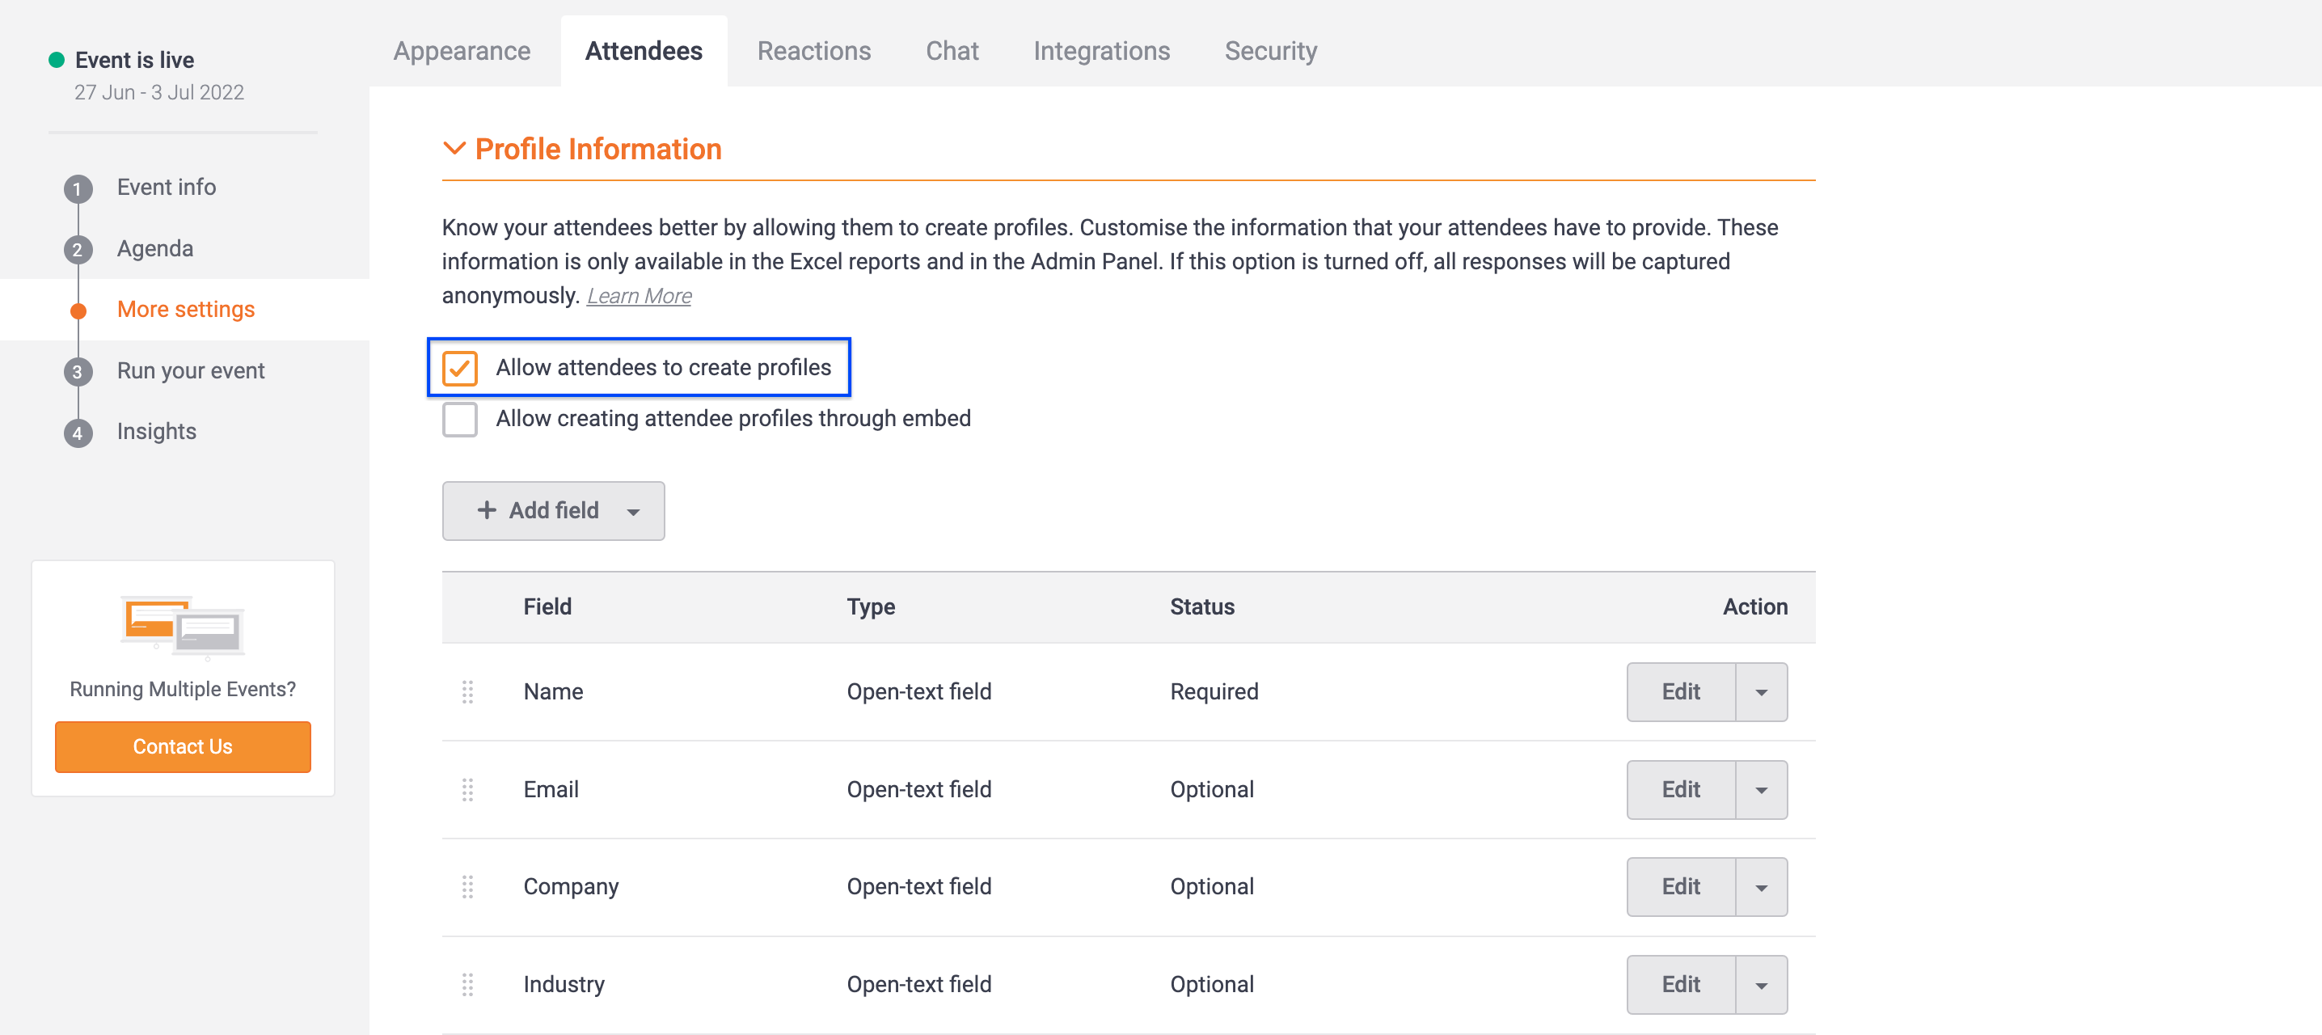Click the drag handle for the Industry field row
The image size is (2322, 1035).
tap(467, 985)
